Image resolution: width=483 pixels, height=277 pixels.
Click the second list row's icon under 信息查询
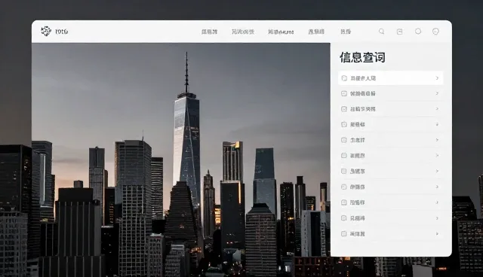[x=344, y=93]
